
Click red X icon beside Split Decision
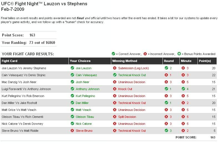(115, 117)
